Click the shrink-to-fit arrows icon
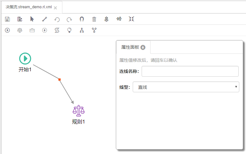 coord(131,19)
